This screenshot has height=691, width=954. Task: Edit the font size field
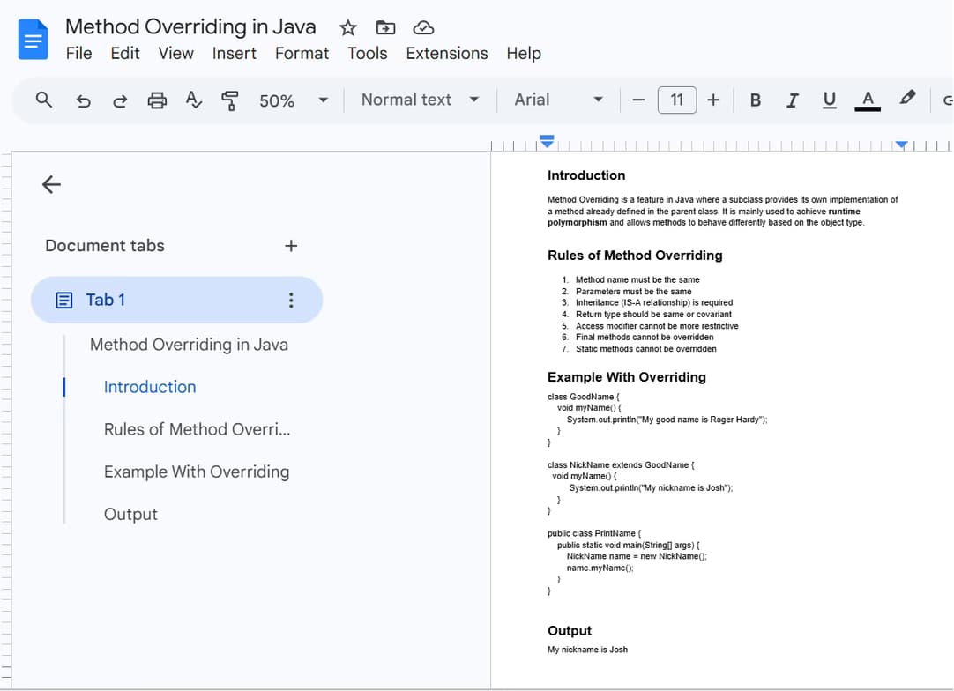[x=676, y=100]
